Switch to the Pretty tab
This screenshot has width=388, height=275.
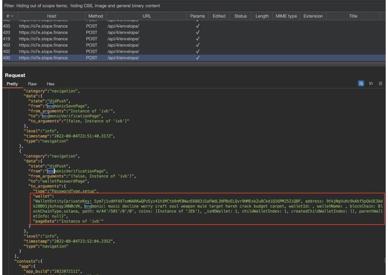12,84
